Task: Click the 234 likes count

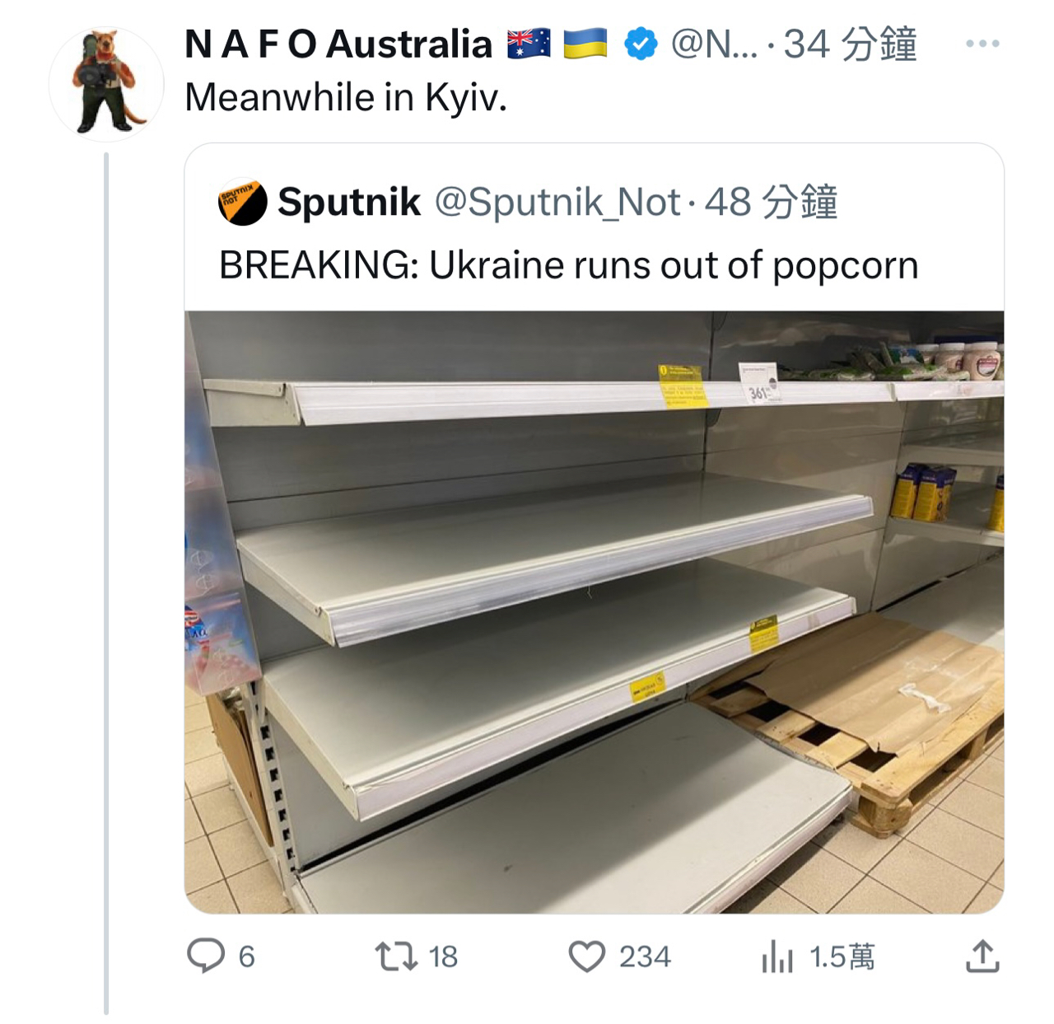Action: 645,956
